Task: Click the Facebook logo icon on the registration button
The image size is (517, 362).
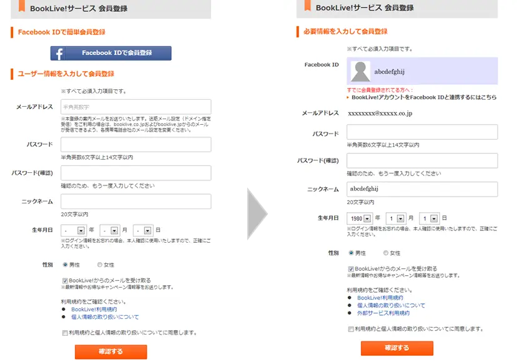Action: coord(59,54)
